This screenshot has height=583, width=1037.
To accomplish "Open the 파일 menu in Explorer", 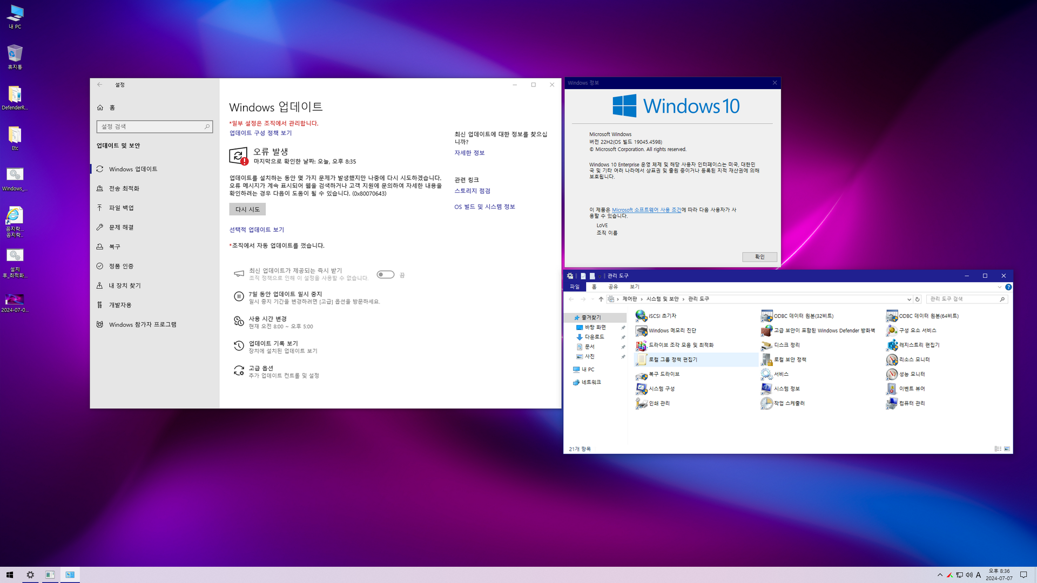I will click(x=574, y=287).
